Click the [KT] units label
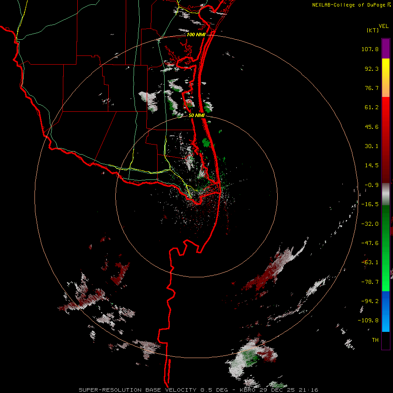The height and width of the screenshot is (393, 393). click(373, 30)
